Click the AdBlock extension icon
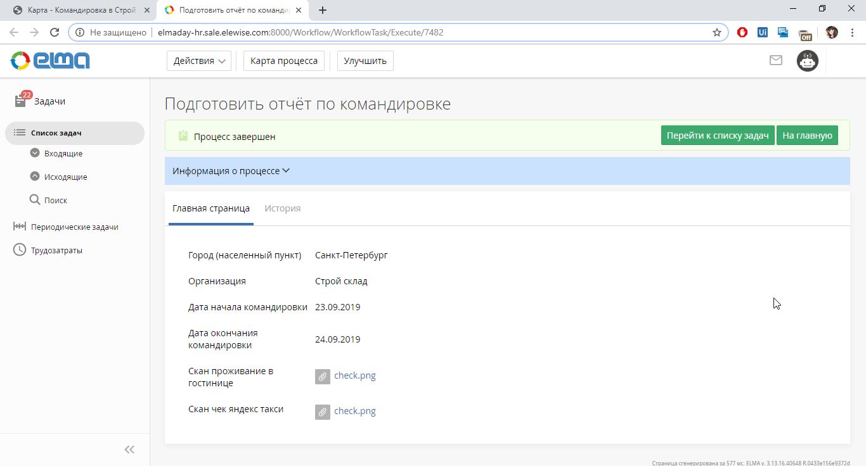The image size is (866, 466). (742, 32)
